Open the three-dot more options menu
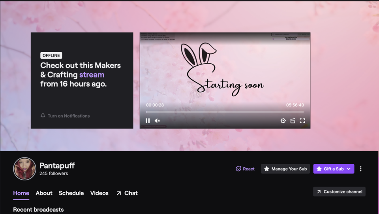The height and width of the screenshot is (214, 379). coord(360,169)
